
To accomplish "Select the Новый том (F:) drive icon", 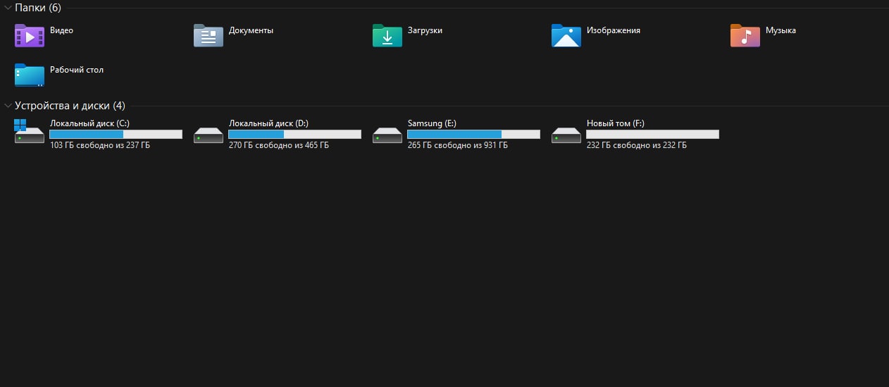I will [x=566, y=134].
